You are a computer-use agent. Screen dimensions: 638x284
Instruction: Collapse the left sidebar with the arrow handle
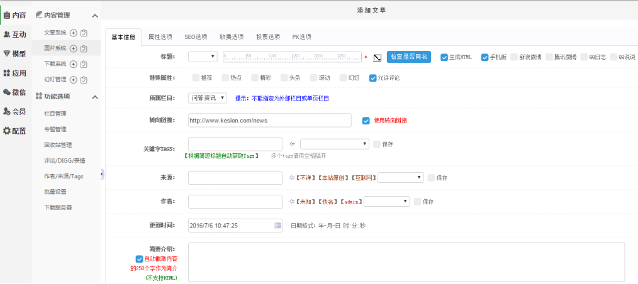(x=102, y=174)
